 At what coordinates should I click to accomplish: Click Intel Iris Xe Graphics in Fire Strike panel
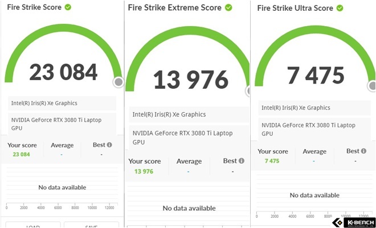[x=62, y=103]
